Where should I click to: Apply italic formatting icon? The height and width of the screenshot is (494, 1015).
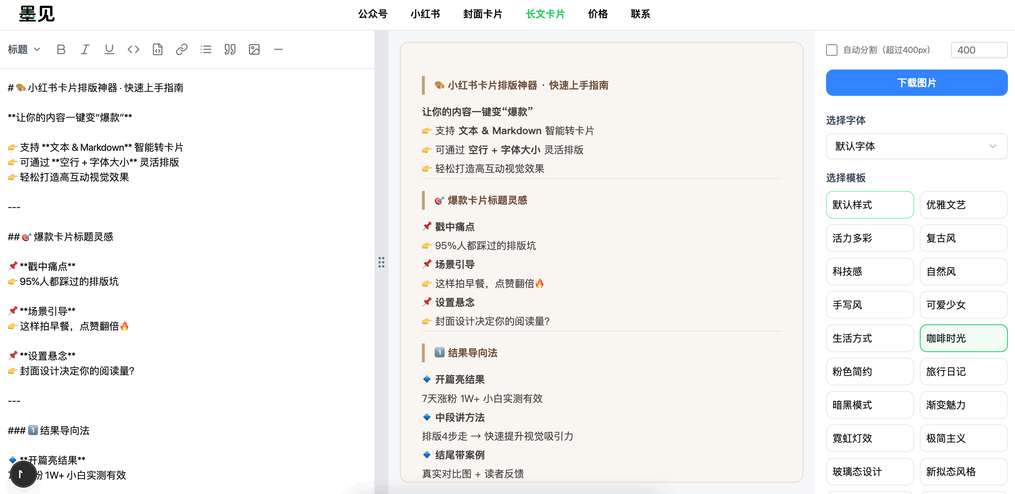85,50
